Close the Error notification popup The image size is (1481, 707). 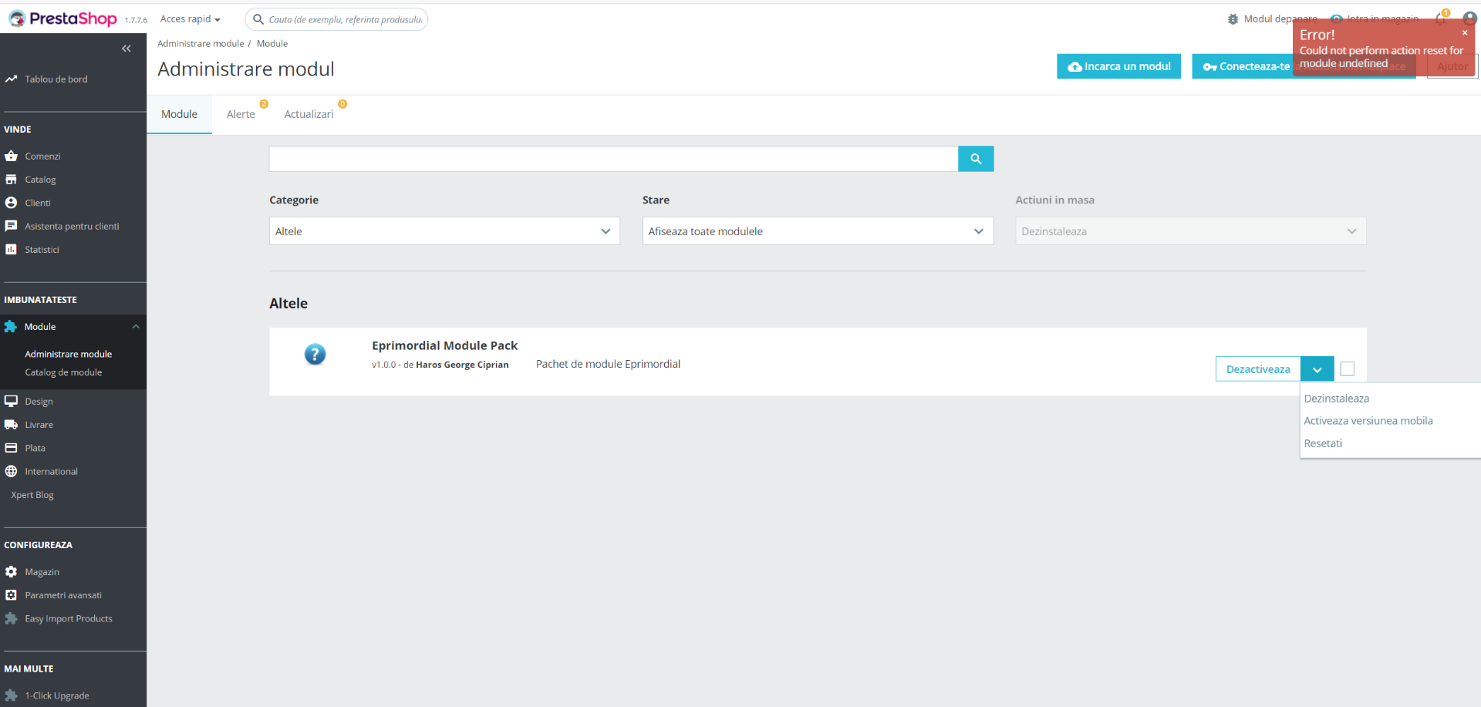(x=1465, y=32)
